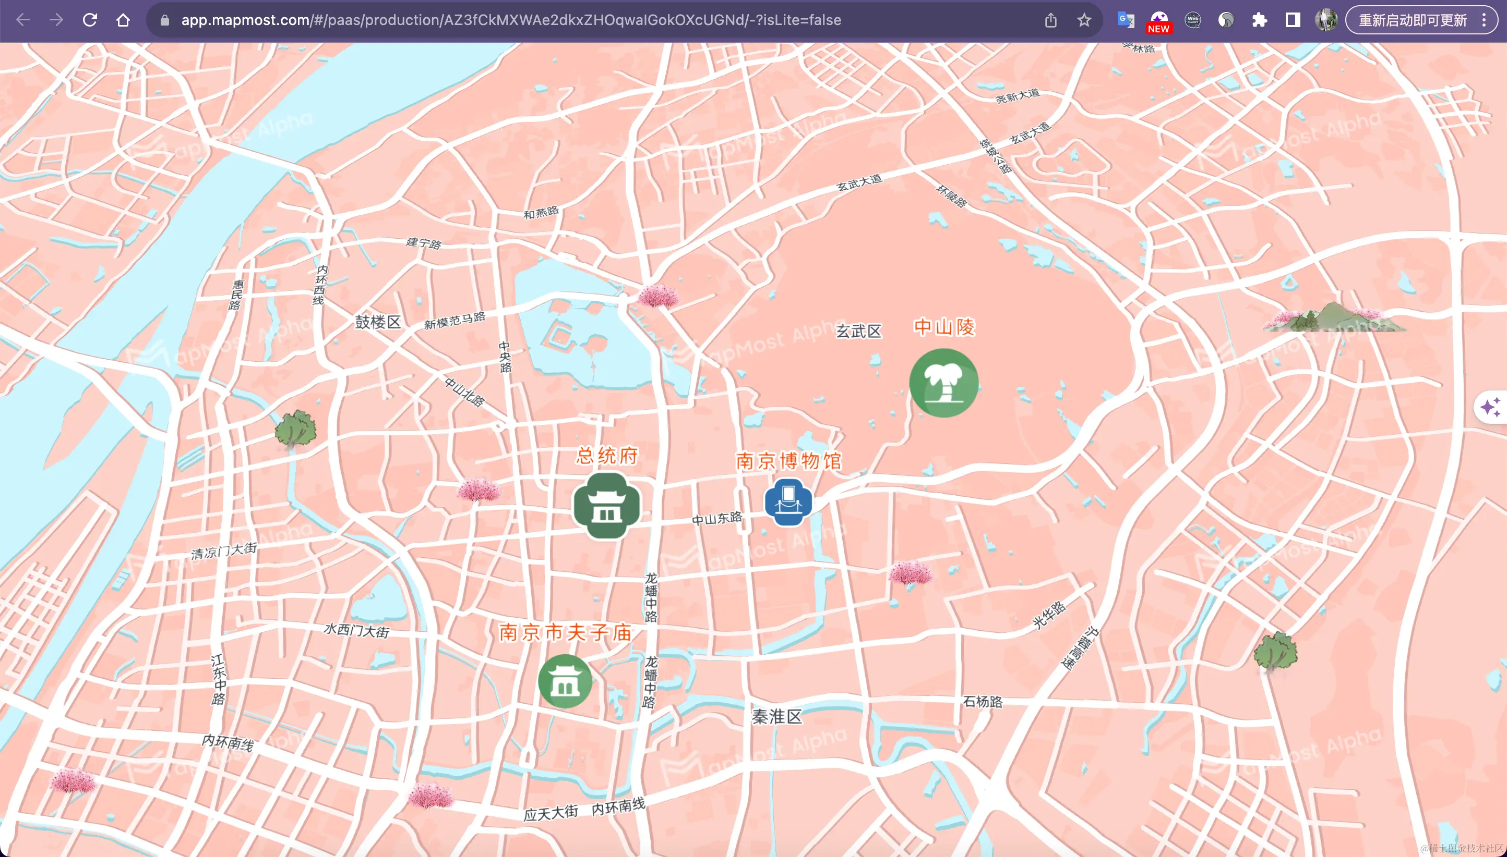
Task: Select the 南京博物馆 orange label
Action: pos(789,461)
